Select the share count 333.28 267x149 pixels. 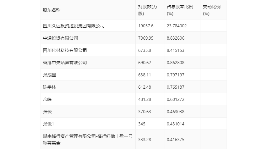(x=144, y=140)
